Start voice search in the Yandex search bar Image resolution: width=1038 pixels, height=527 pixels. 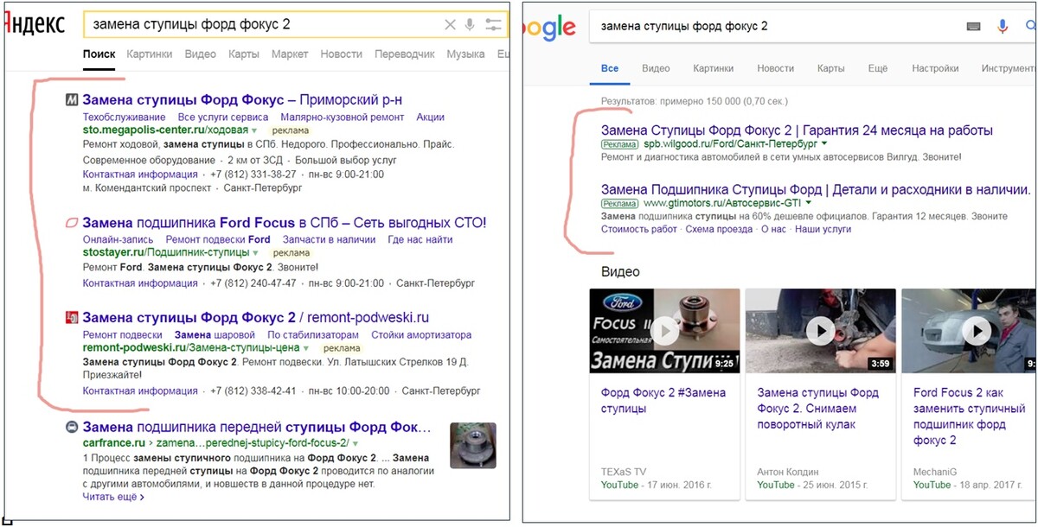(470, 25)
